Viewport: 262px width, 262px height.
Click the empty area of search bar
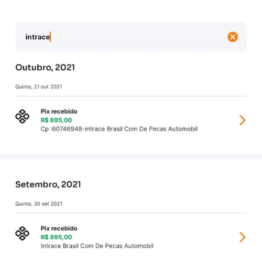(x=138, y=37)
